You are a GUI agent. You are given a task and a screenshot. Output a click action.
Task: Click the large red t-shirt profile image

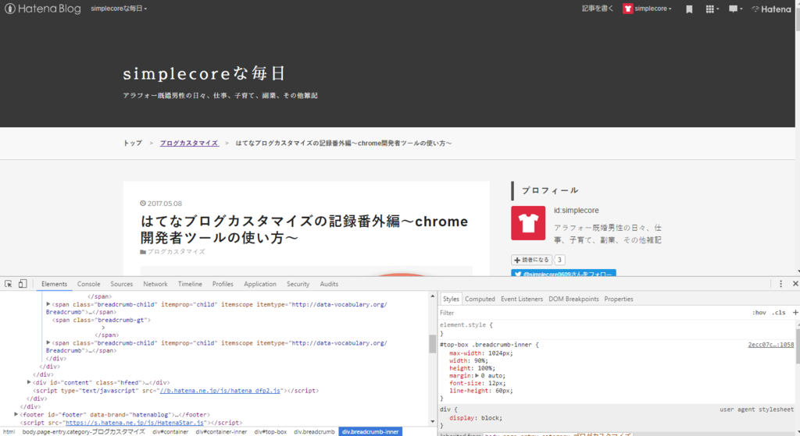[528, 223]
